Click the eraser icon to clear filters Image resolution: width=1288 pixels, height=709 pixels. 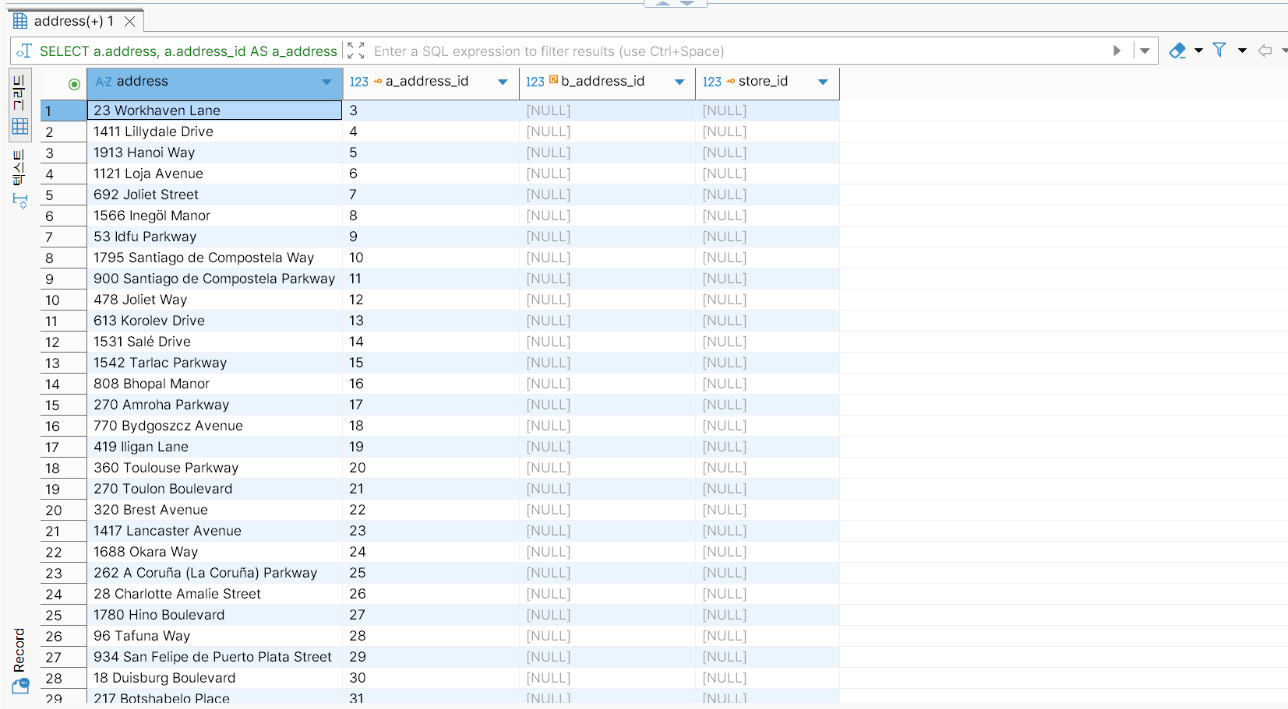pos(1177,51)
